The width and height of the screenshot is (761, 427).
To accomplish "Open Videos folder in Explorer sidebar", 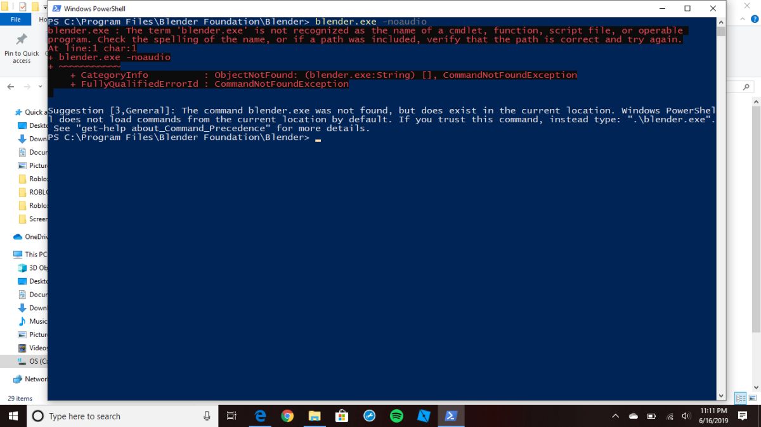I will click(33, 348).
